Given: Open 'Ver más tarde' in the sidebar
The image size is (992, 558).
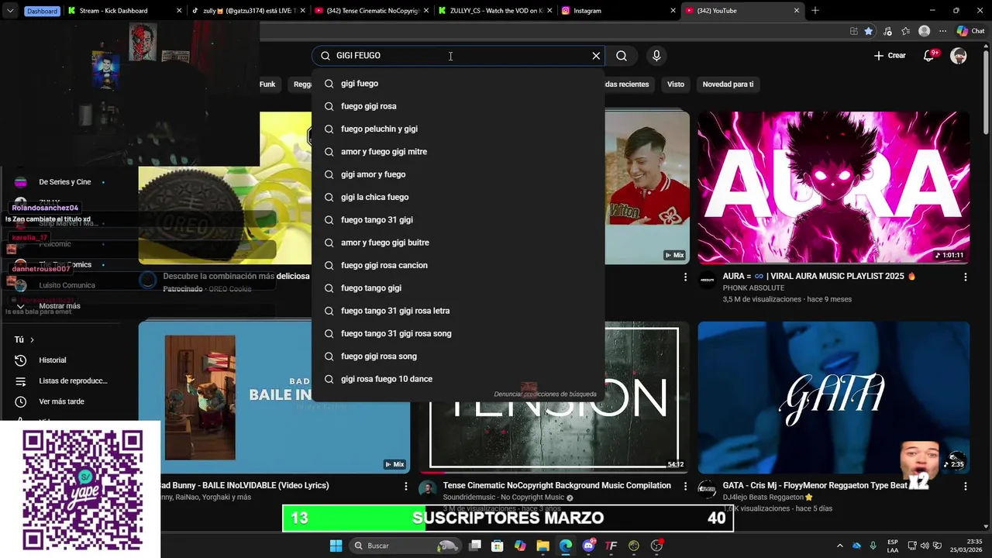Looking at the screenshot, I should pos(61,401).
